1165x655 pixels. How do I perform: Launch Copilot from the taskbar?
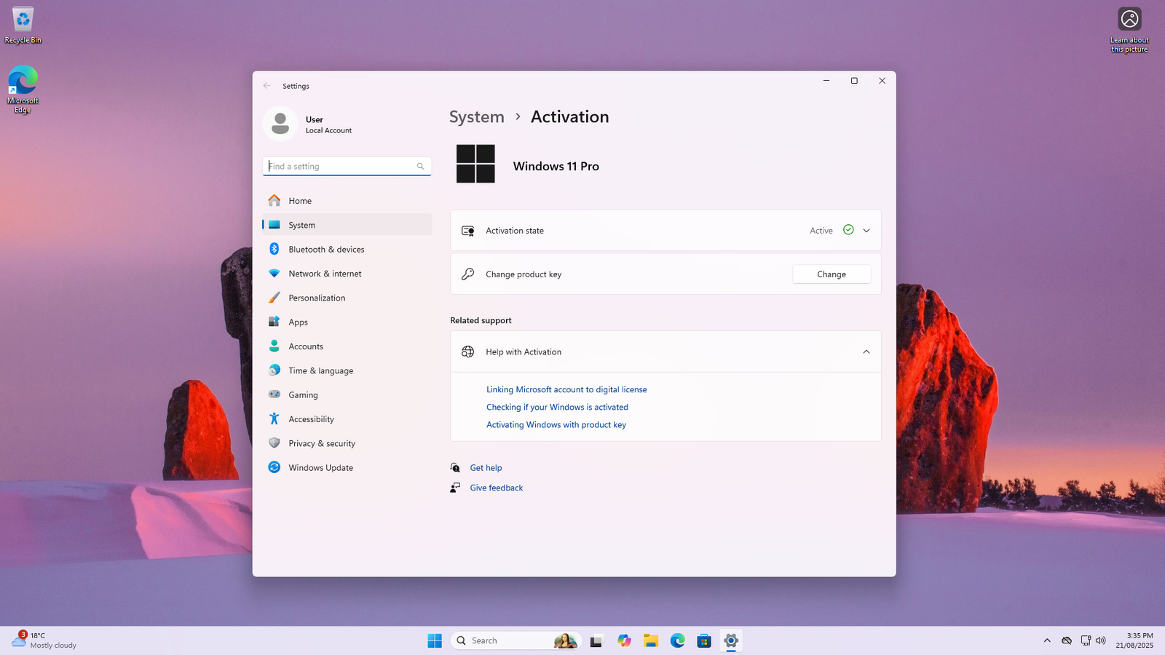pos(624,640)
